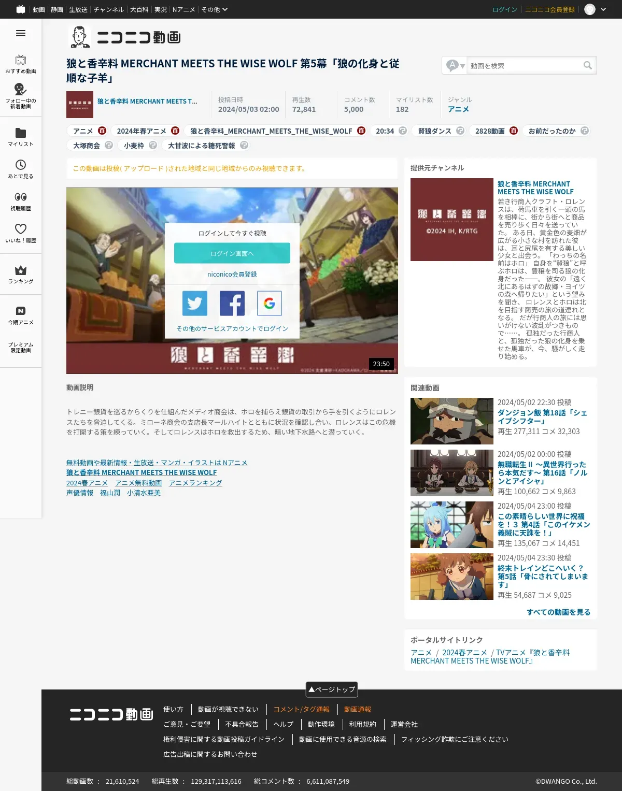Log in with the Facebook icon

tap(232, 303)
